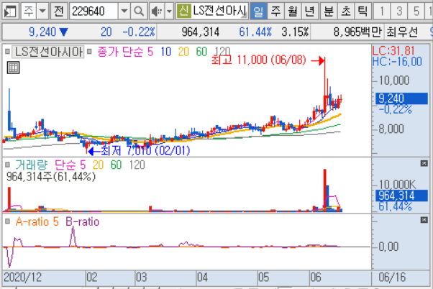Click the -0.22% change rate in header

(139, 32)
